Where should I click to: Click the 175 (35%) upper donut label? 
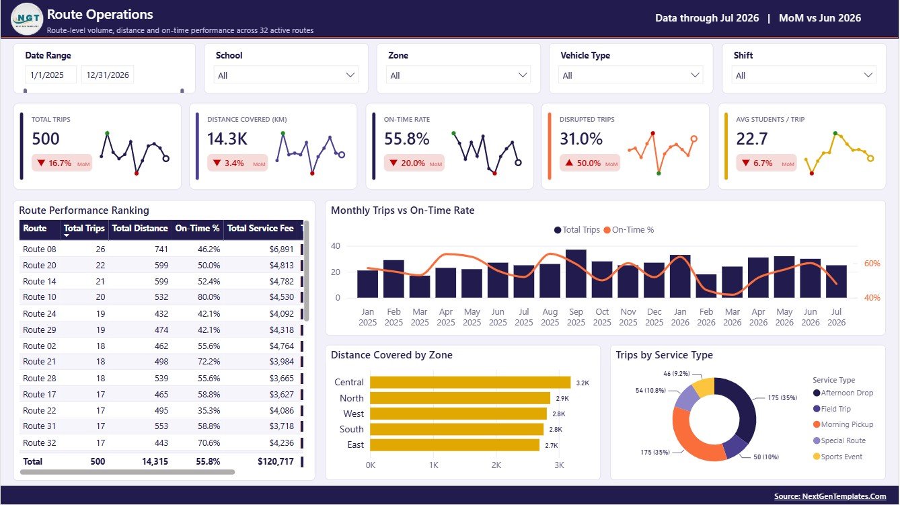click(782, 398)
